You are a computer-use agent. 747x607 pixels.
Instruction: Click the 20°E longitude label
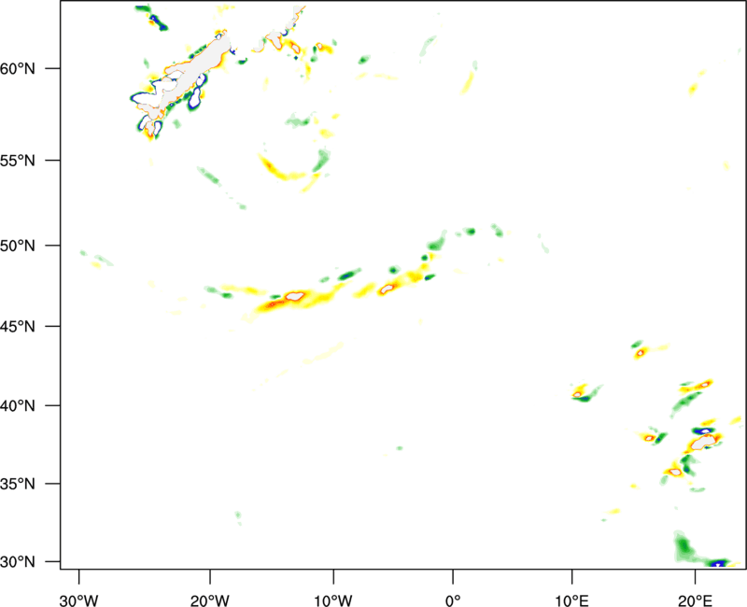pyautogui.click(x=695, y=601)
